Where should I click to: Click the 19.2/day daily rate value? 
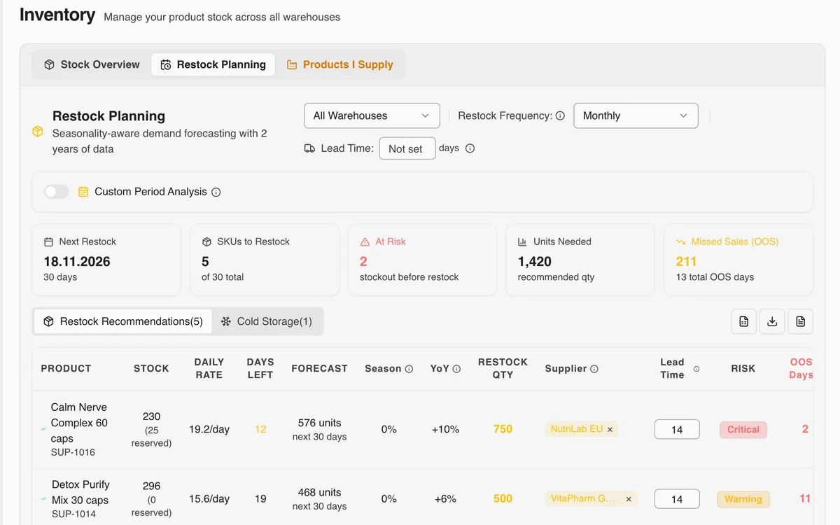[x=209, y=429]
